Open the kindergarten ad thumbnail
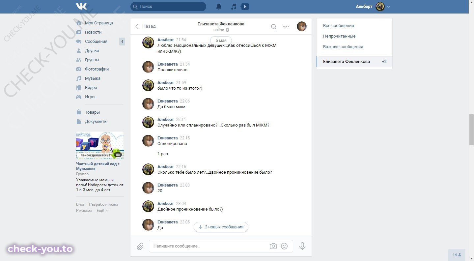The image size is (474, 261). 100,145
